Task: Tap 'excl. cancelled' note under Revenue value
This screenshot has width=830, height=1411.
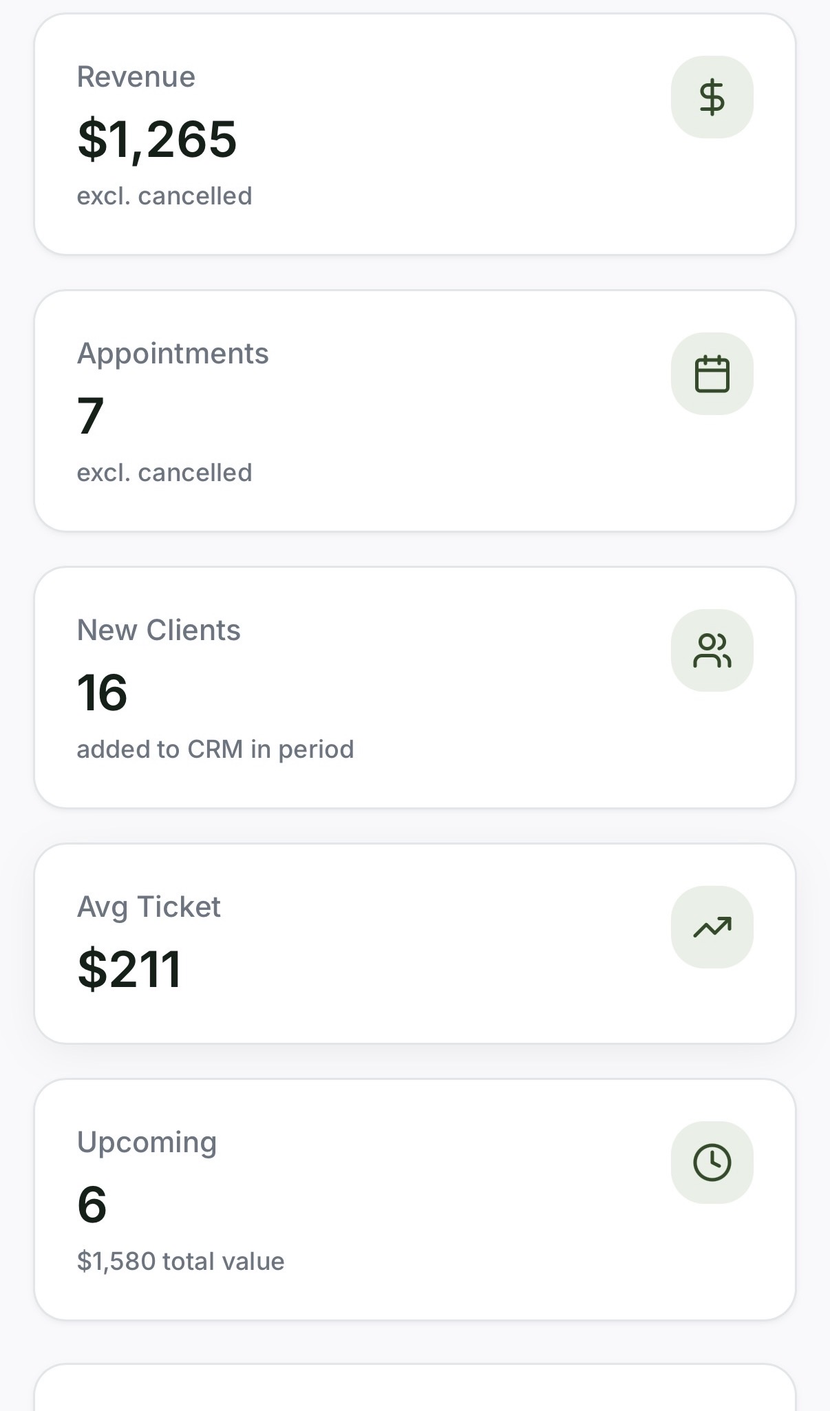Action: (x=164, y=196)
